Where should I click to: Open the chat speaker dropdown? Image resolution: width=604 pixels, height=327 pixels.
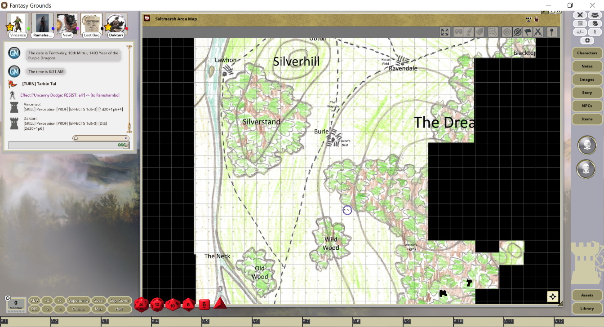tap(101, 138)
